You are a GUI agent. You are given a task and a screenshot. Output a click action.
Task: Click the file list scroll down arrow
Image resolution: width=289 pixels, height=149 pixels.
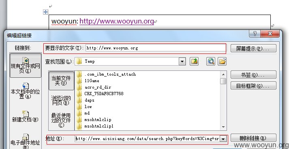pyautogui.click(x=223, y=127)
